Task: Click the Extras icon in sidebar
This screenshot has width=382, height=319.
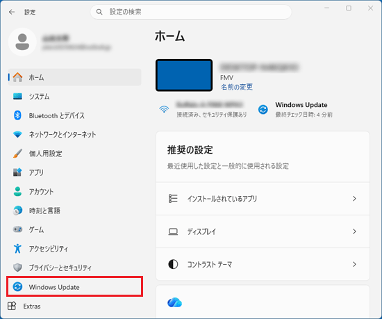Action: point(12,306)
